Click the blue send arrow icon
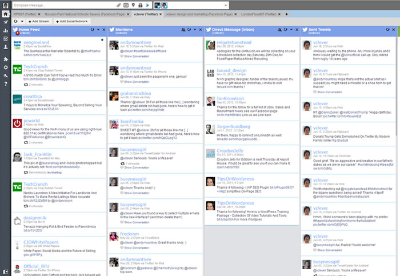The image size is (400, 276). (x=147, y=5)
